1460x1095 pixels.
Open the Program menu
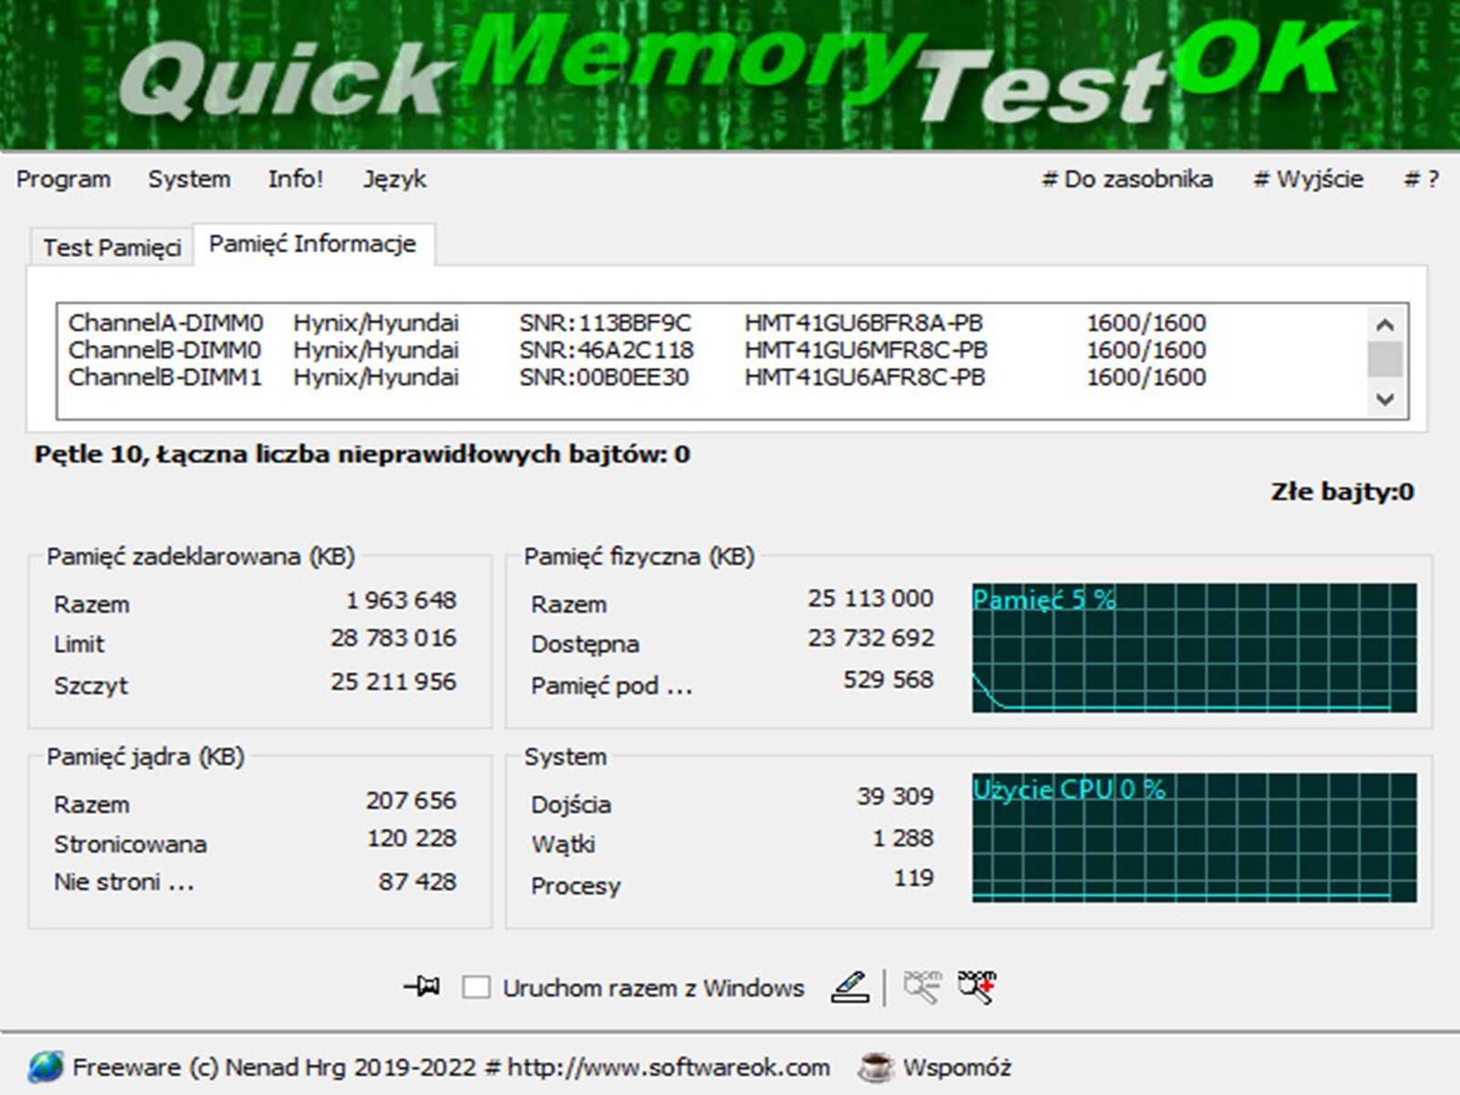pos(63,179)
